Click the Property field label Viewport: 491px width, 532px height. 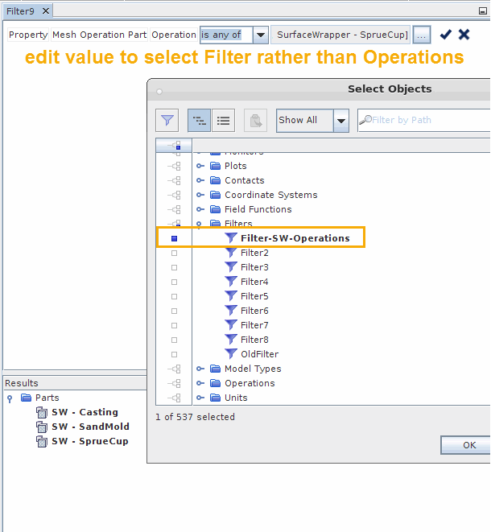pos(28,35)
